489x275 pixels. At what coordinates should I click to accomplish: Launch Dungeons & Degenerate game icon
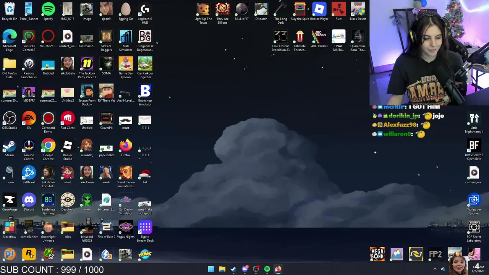coord(145,40)
